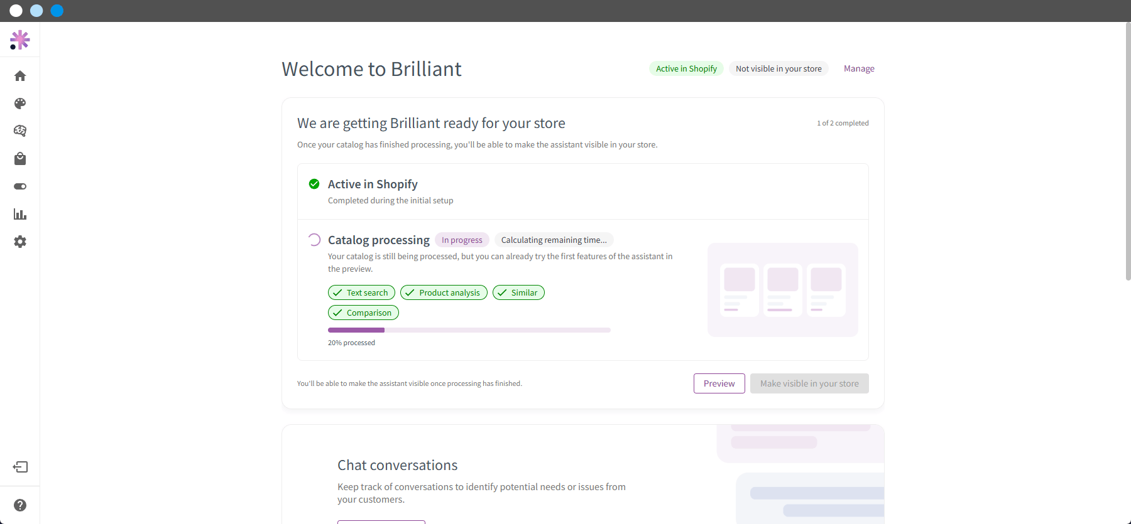Click the chat bubbles illustration
The image size is (1131, 524).
[800, 474]
